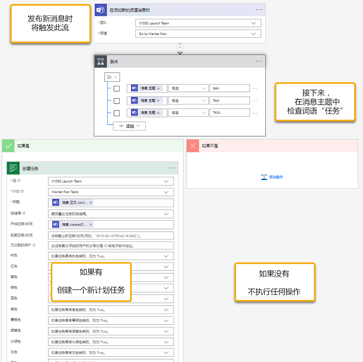
Task: Open the Create task card ellipsis menu
Action: 172,168
